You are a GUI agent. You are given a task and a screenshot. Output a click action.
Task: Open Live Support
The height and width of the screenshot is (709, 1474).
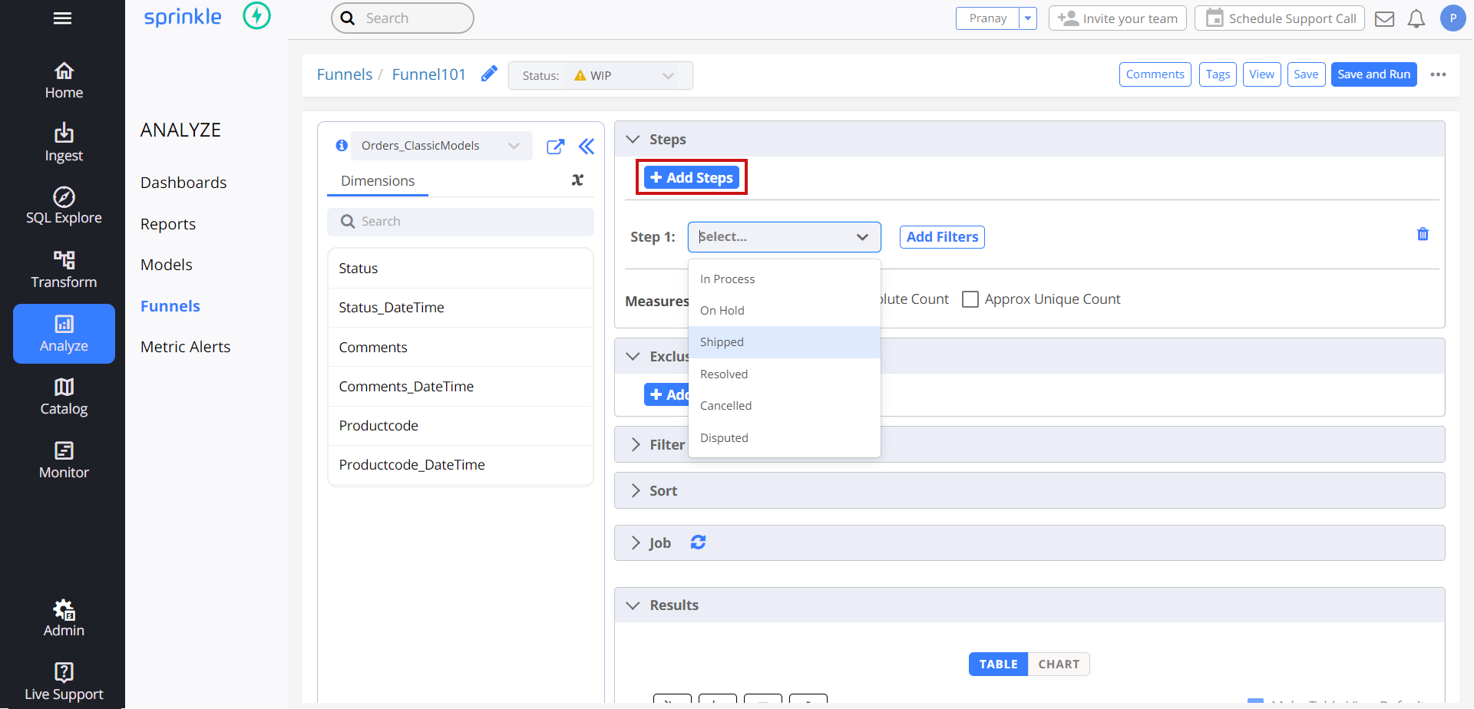[x=64, y=683]
